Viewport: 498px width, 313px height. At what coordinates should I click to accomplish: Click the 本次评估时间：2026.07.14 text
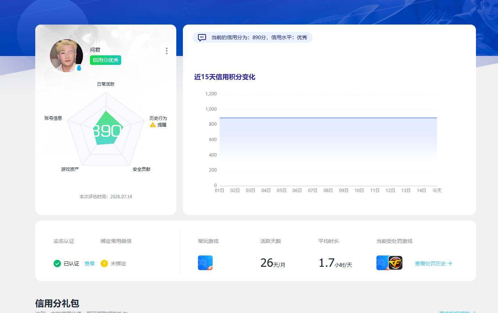(x=106, y=197)
